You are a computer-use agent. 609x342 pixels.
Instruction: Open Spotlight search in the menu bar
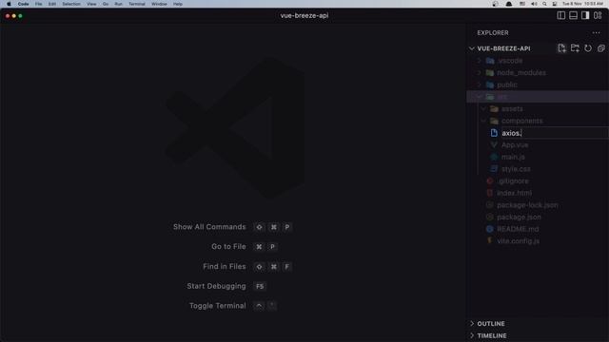click(544, 4)
